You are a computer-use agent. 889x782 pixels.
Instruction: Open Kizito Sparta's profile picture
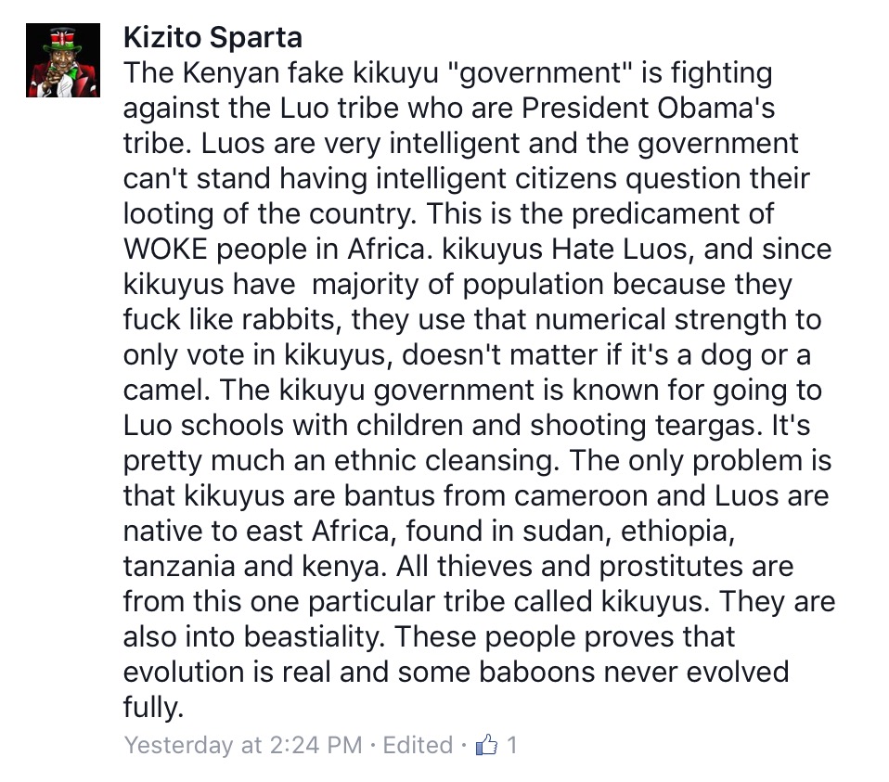63,60
